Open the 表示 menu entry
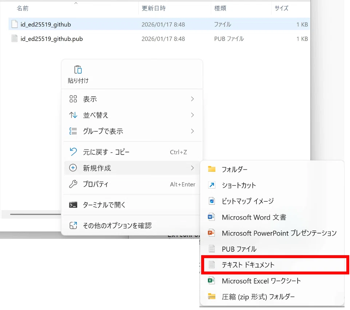This screenshot has height=310, width=350. [132, 99]
